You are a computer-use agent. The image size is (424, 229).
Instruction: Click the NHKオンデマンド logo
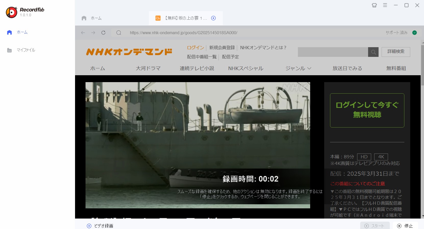tap(129, 52)
